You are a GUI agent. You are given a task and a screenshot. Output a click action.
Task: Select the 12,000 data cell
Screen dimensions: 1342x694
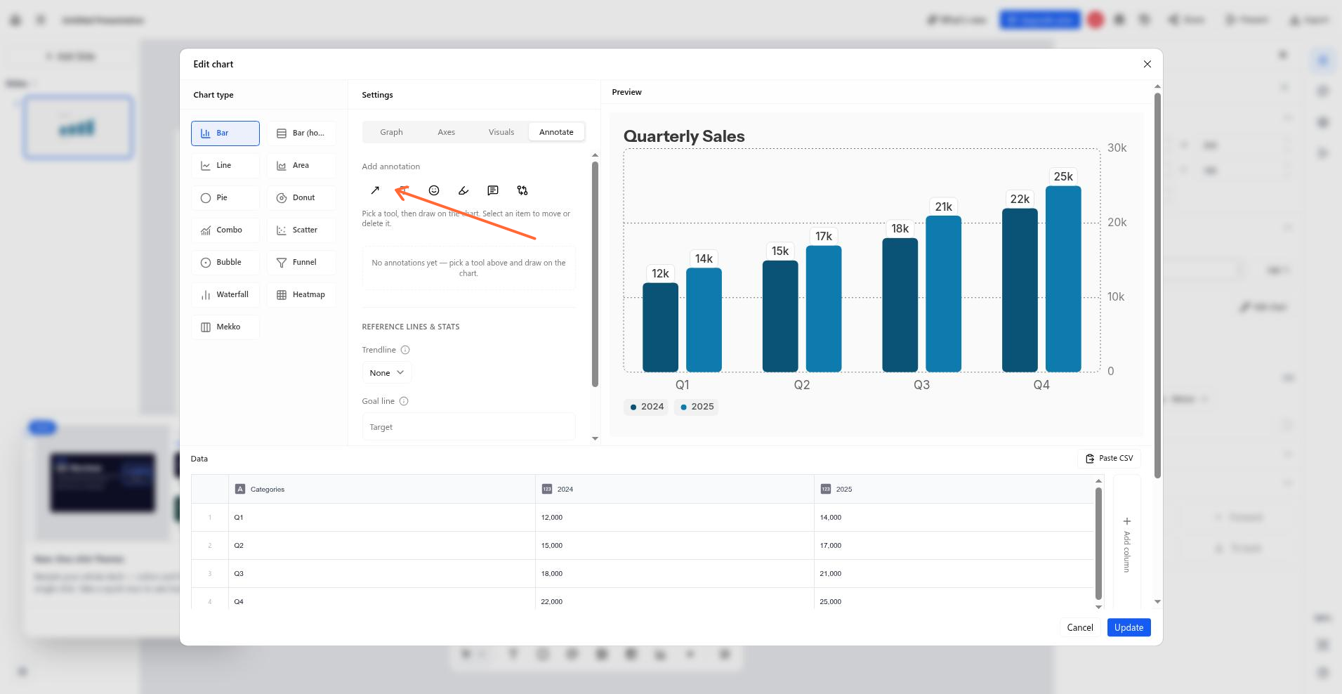point(675,518)
